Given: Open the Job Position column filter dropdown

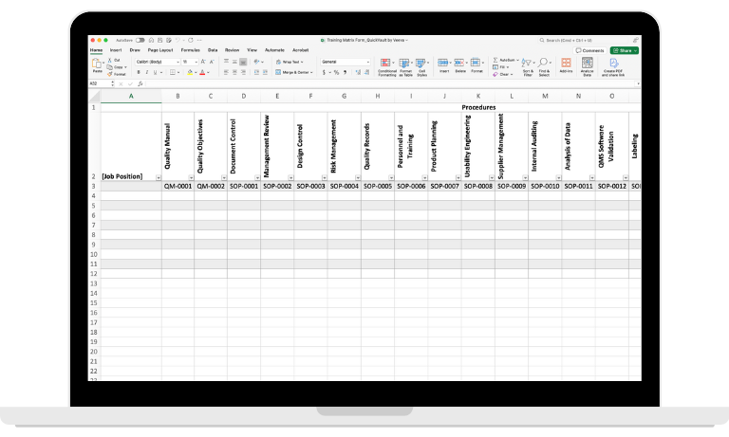Looking at the screenshot, I should click(157, 177).
